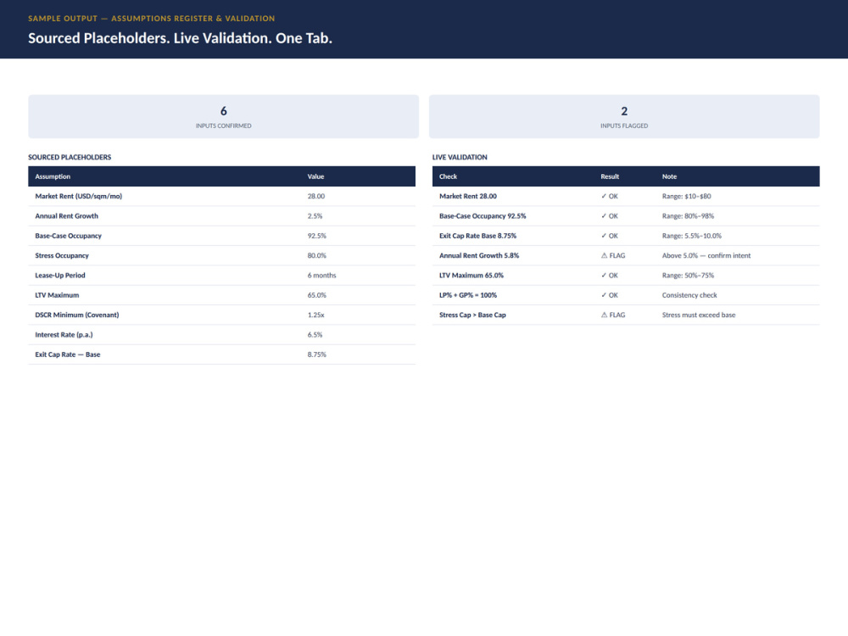Select the 'LP% + GP% = 100%' check

pyautogui.click(x=468, y=295)
